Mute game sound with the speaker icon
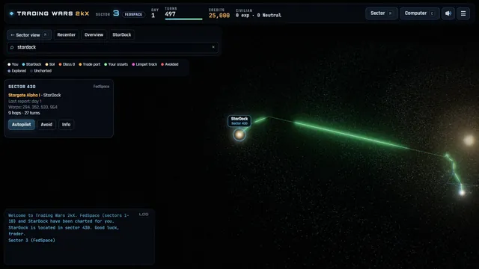This screenshot has width=479, height=269. [448, 13]
